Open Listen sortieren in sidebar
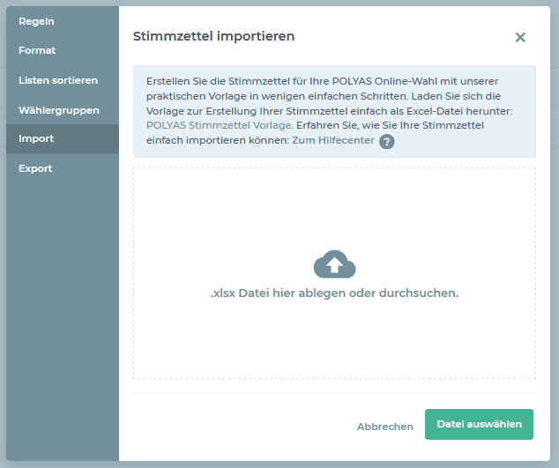 [58, 80]
